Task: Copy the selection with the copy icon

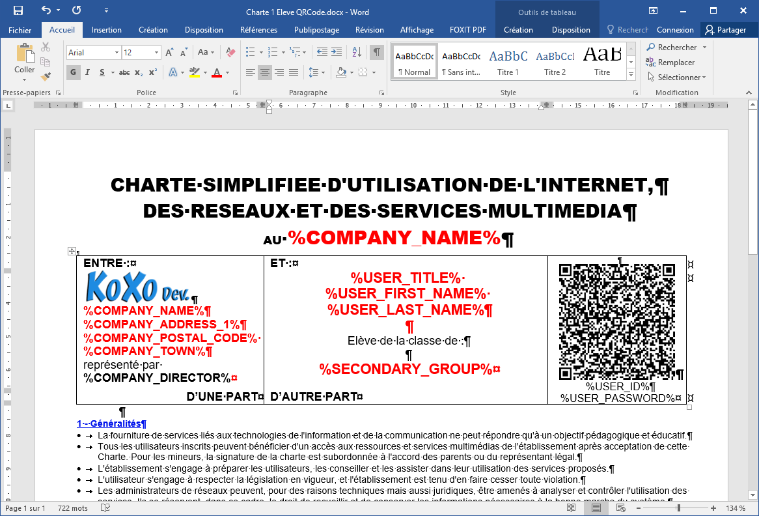Action: pyautogui.click(x=46, y=61)
